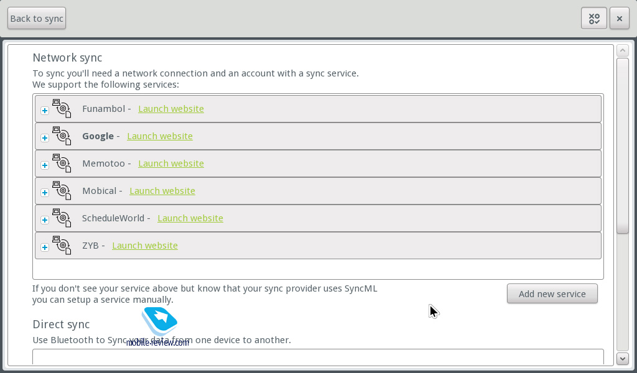Open ScheduleWorld Launch website link
Viewport: 637px width, 373px height.
point(190,218)
